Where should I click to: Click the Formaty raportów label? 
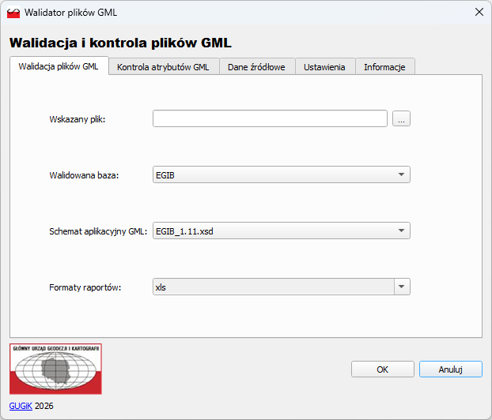[85, 287]
